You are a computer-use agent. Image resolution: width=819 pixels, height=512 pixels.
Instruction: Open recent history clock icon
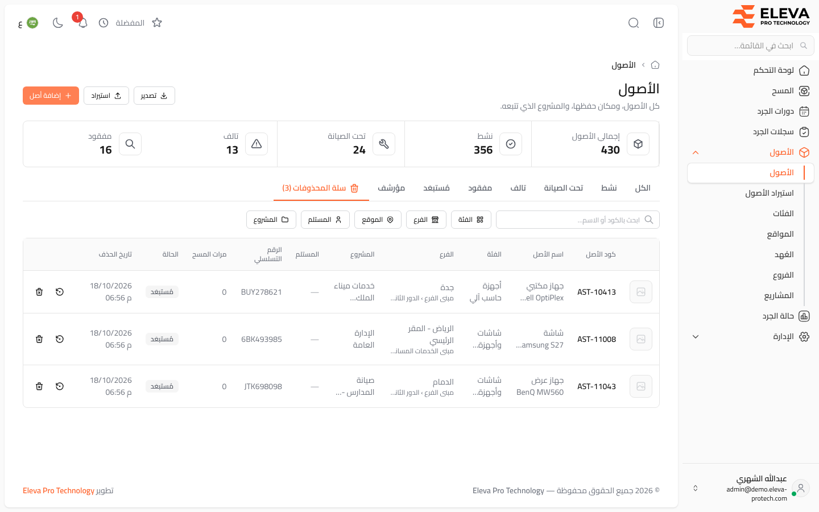(x=104, y=23)
